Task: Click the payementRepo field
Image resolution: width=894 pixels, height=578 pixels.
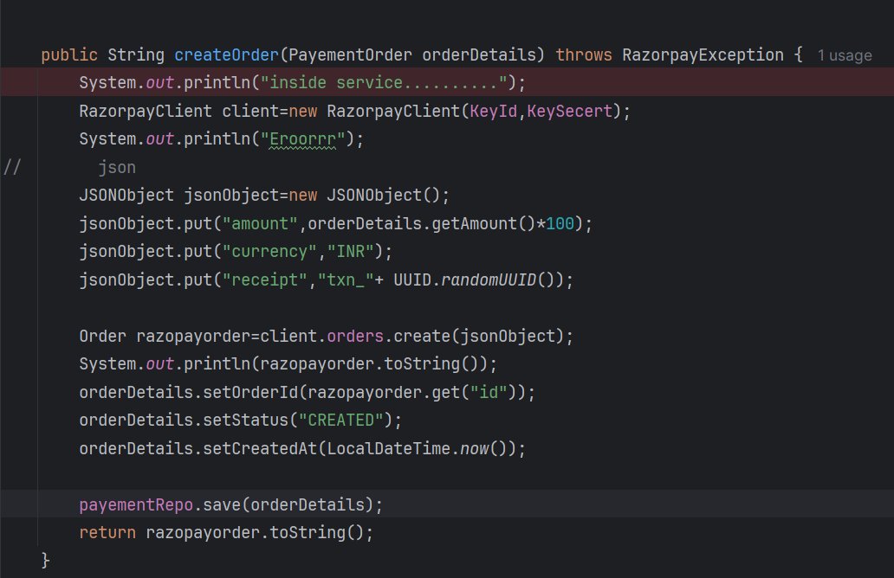Action: [136, 504]
